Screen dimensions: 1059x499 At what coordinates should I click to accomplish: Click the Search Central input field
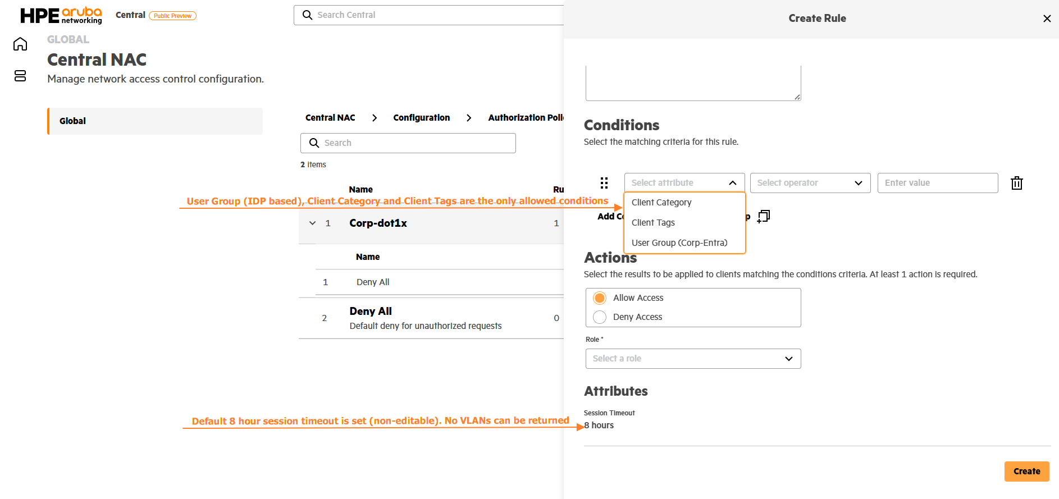point(428,15)
